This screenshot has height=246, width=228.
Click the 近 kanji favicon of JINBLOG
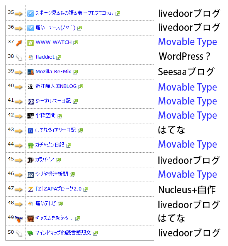(x=31, y=87)
